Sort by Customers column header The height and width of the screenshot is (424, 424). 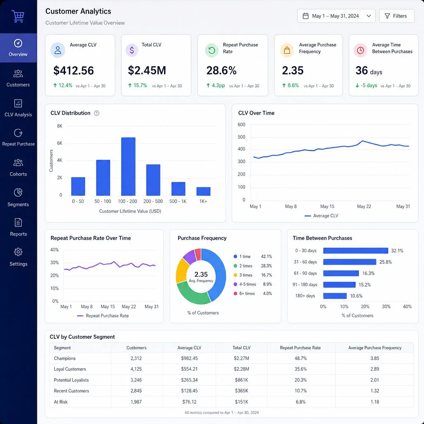[x=136, y=348]
